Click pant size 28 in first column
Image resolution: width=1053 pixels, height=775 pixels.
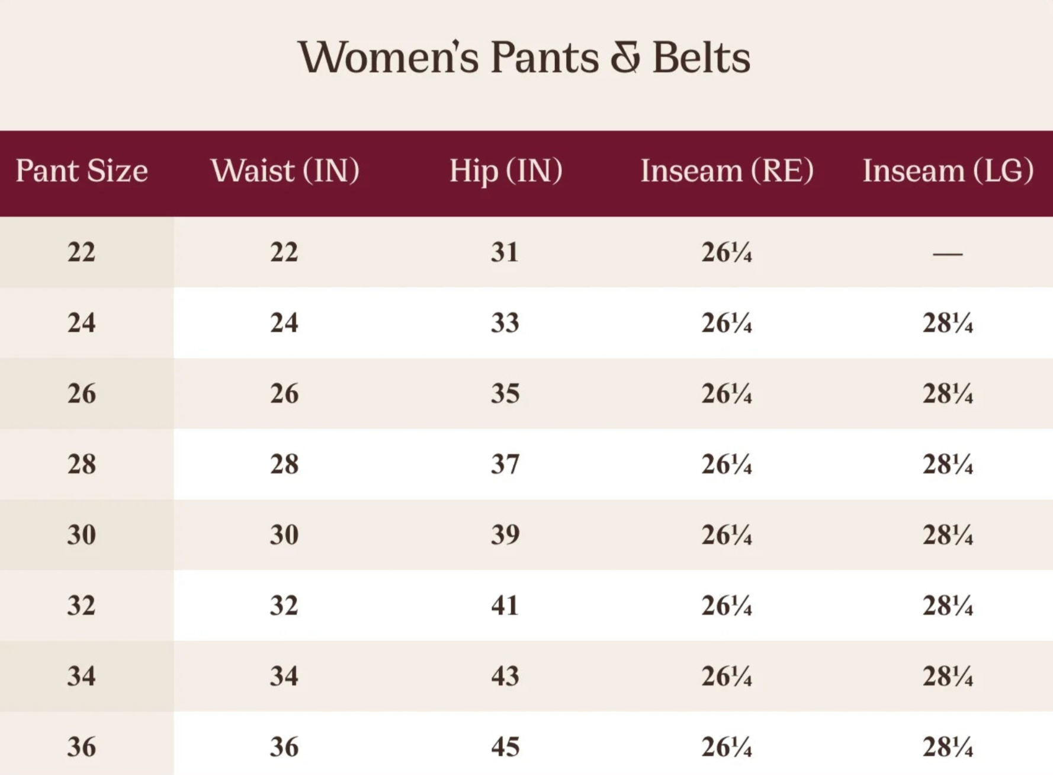tap(82, 464)
